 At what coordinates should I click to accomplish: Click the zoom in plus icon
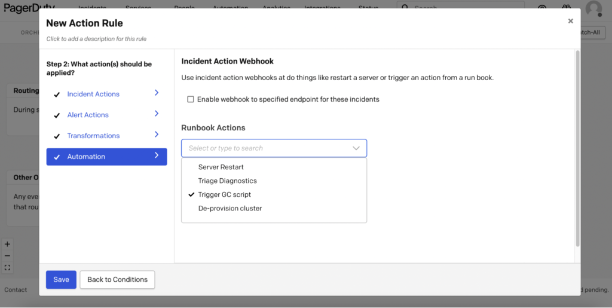click(7, 244)
